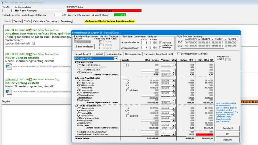The height and width of the screenshot is (145, 258).
Task: Open dropdown for Sonstige Kosten mit Umsatzsteuer
Action: [x=174, y=132]
